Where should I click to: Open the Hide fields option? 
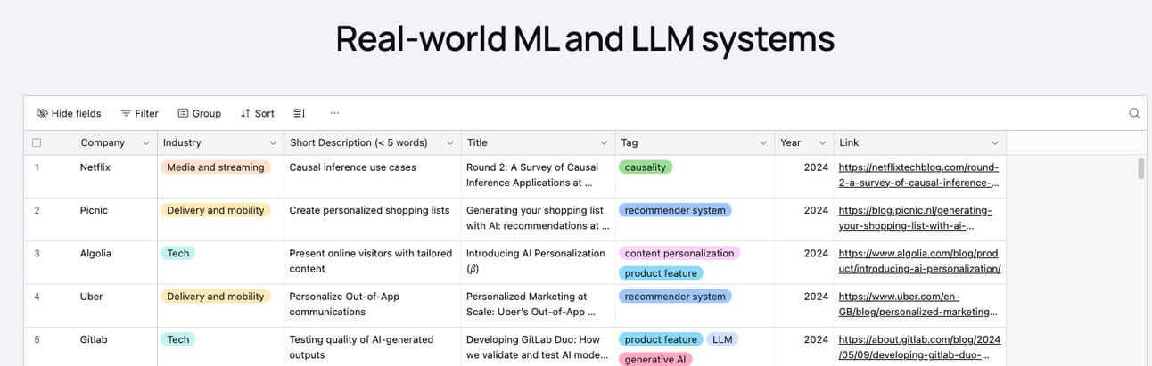pyautogui.click(x=69, y=113)
